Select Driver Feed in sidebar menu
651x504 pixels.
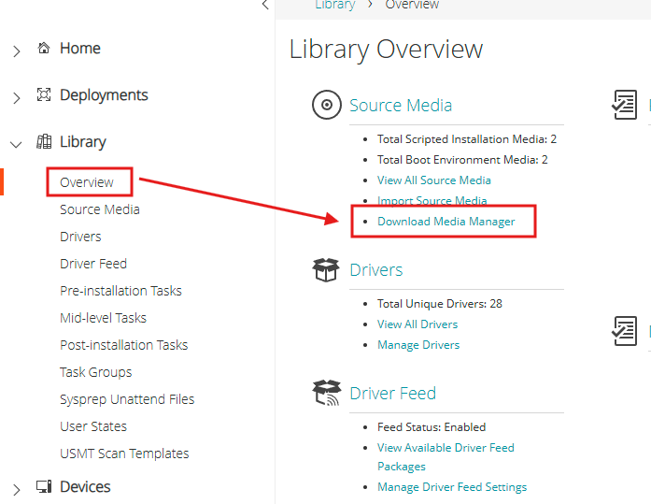pos(93,264)
